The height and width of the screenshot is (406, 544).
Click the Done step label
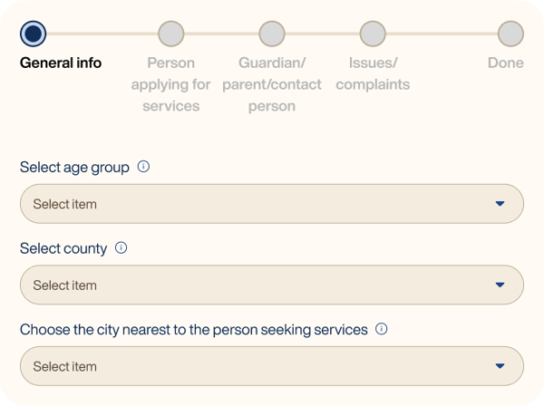[506, 63]
